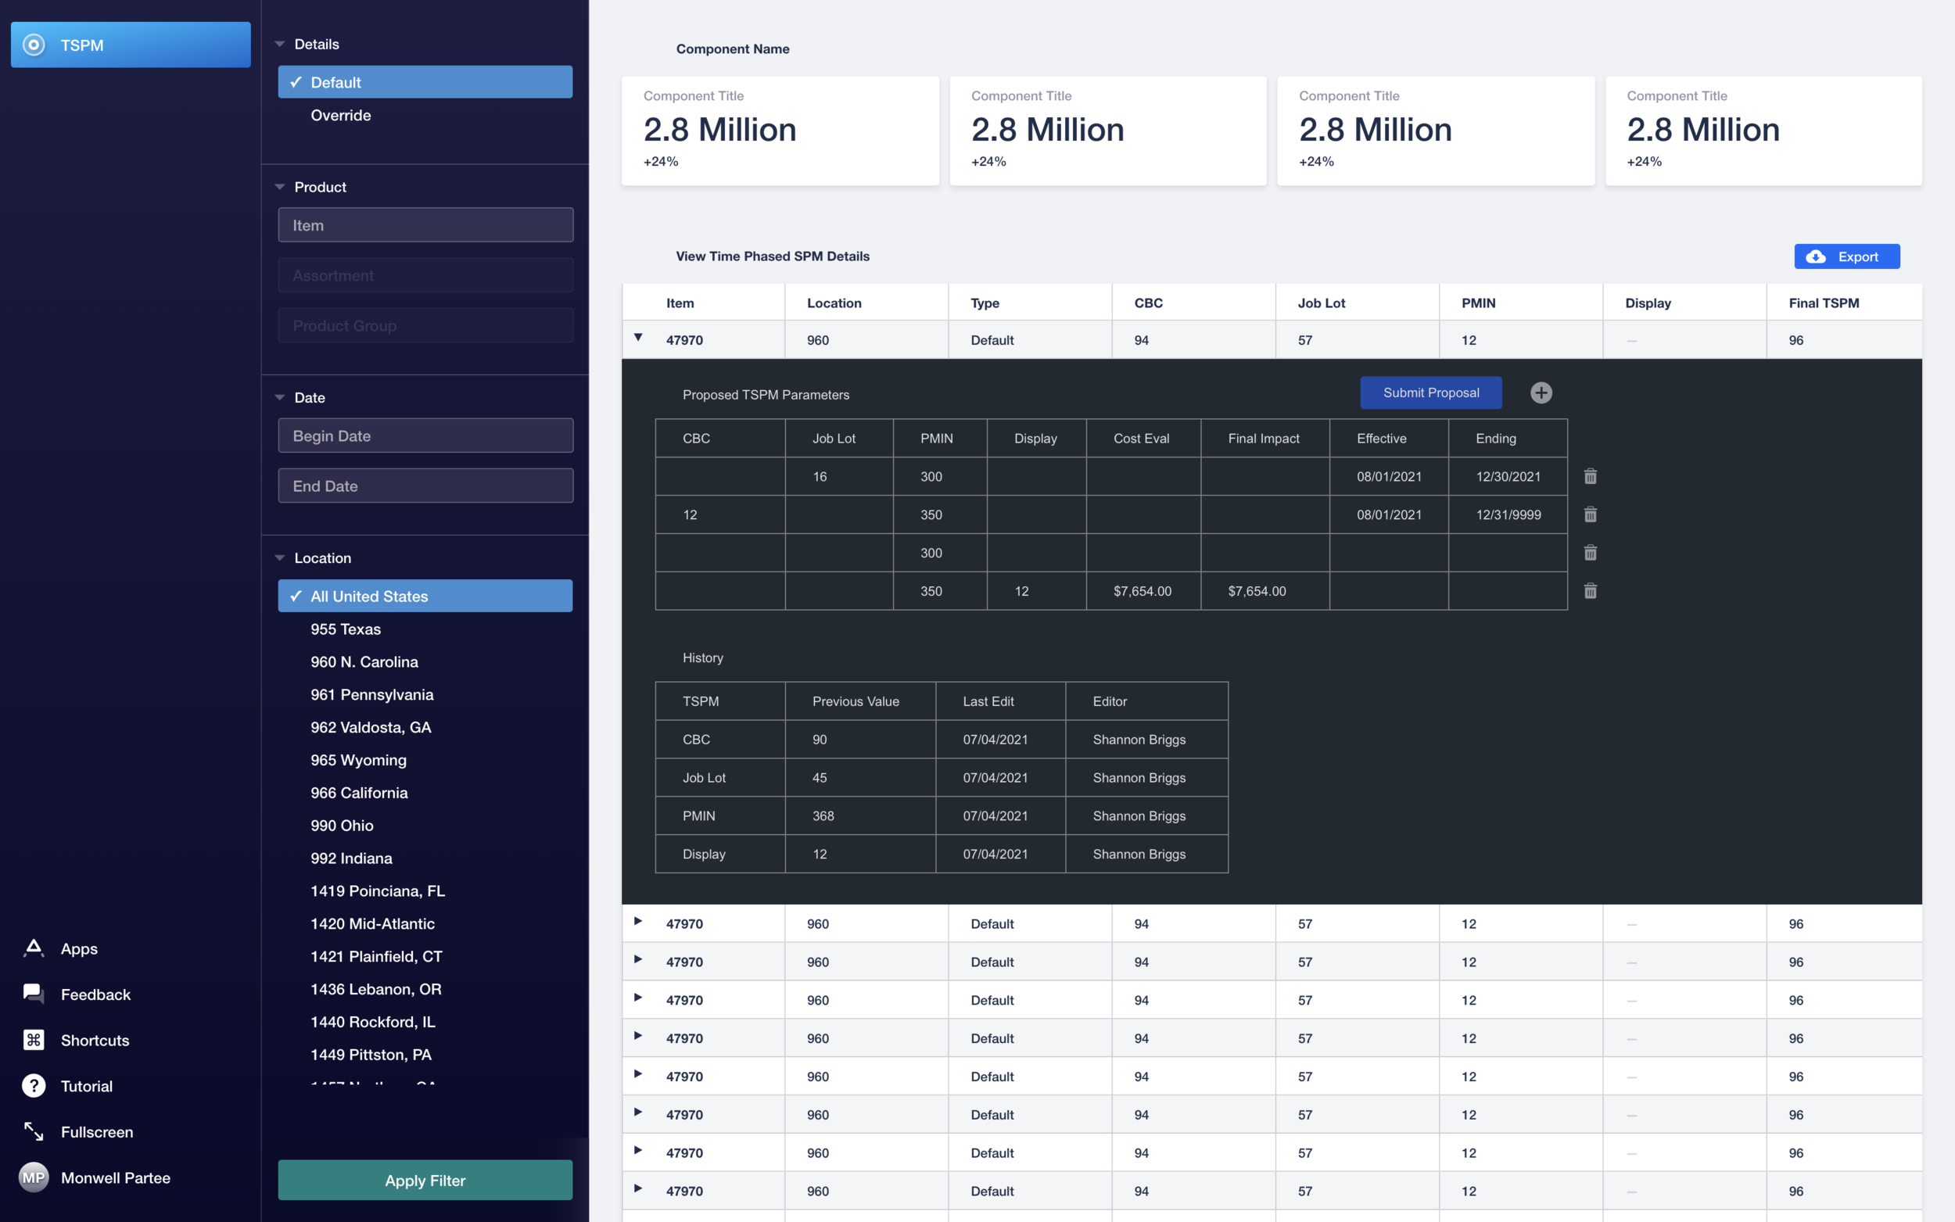Click the Apply Filter button
This screenshot has width=1955, height=1222.
[x=425, y=1180]
